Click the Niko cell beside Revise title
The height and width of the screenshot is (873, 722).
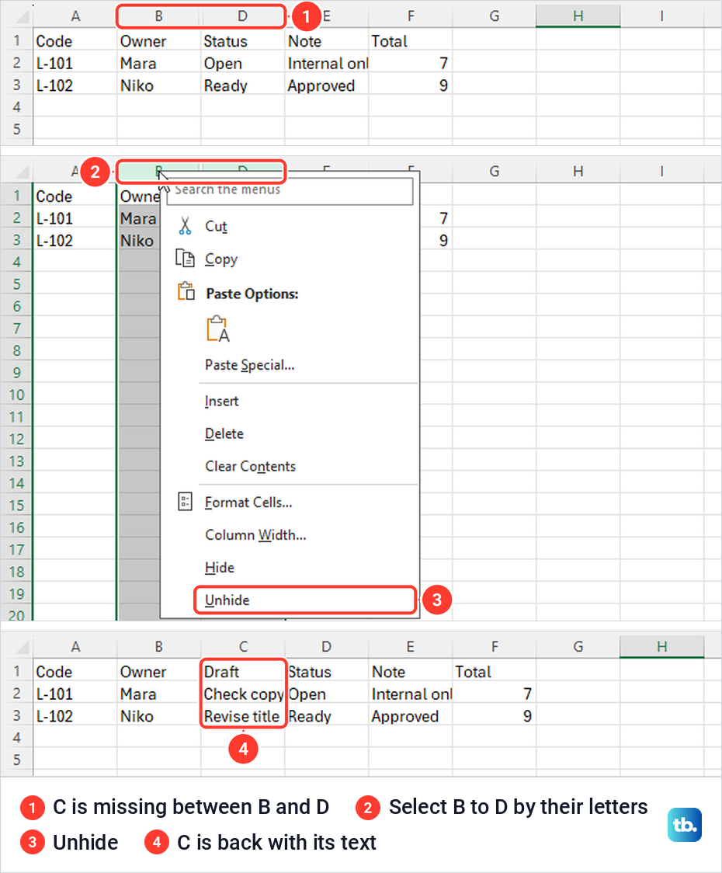click(x=158, y=716)
